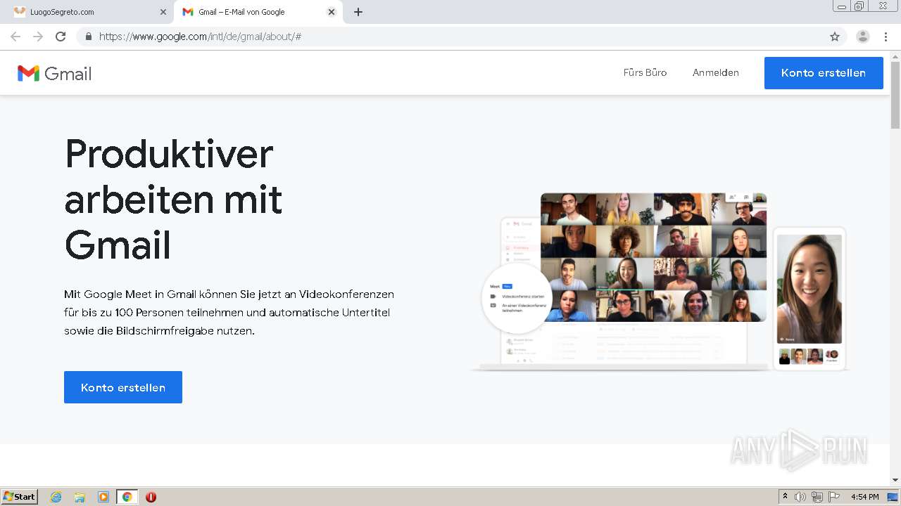
Task: Open a new tab with the plus icon
Action: pos(358,12)
